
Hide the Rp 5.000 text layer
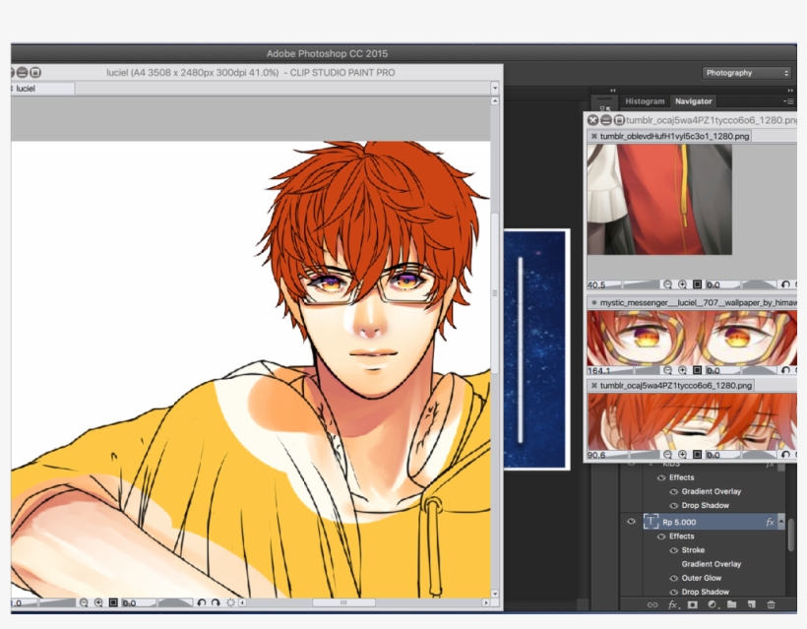coord(631,522)
